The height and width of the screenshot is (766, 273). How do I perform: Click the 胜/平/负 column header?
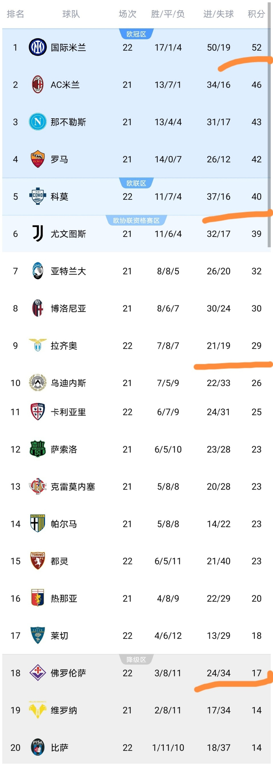(168, 14)
